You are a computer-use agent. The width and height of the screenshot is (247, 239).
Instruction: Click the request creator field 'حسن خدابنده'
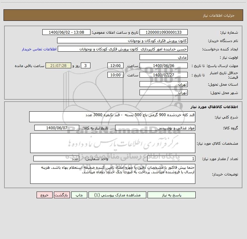point(123,49)
